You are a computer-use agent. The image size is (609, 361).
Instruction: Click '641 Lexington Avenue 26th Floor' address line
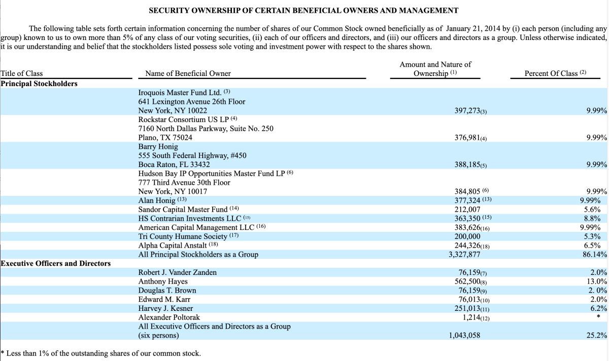pyautogui.click(x=192, y=102)
